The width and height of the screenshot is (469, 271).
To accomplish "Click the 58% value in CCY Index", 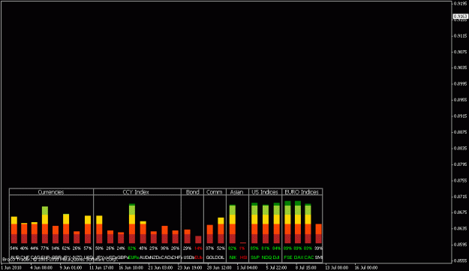I will click(x=99, y=248).
